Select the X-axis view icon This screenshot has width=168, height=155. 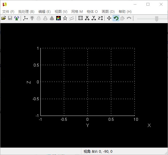point(87,18)
